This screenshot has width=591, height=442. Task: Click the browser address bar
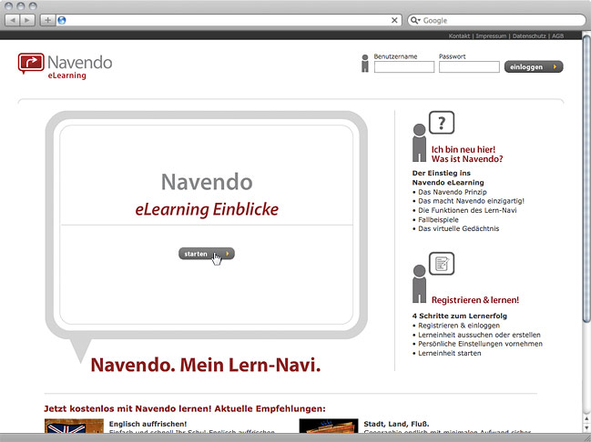[x=229, y=20]
